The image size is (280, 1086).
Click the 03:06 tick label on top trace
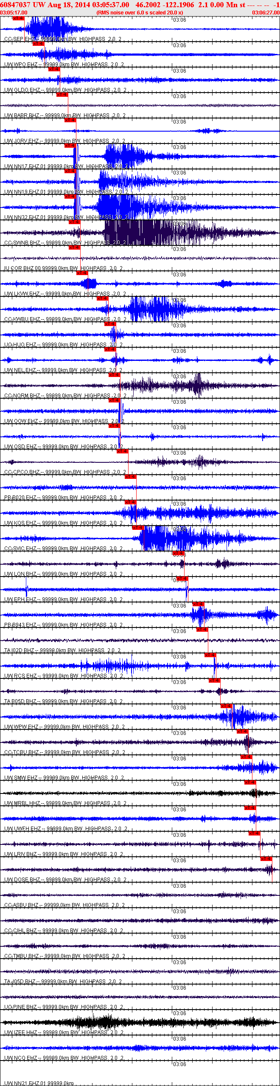click(x=179, y=20)
